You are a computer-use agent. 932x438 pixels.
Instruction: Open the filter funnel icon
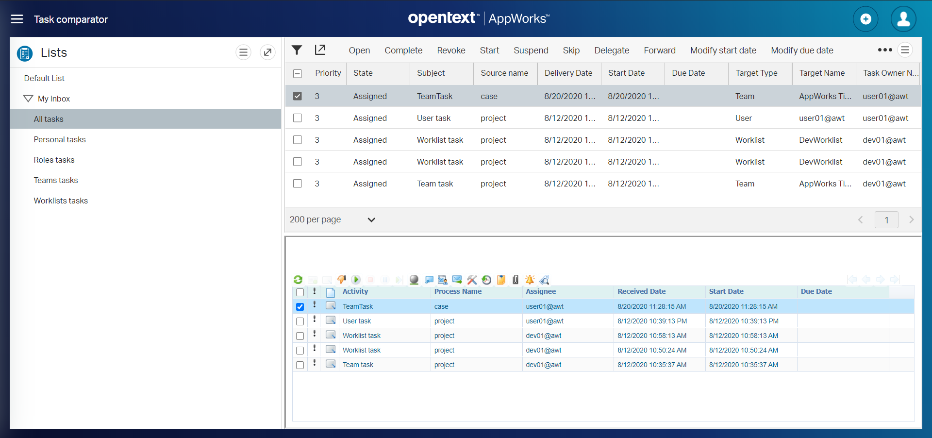(x=297, y=50)
